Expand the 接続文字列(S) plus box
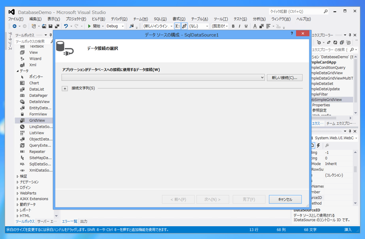 (x=65, y=88)
